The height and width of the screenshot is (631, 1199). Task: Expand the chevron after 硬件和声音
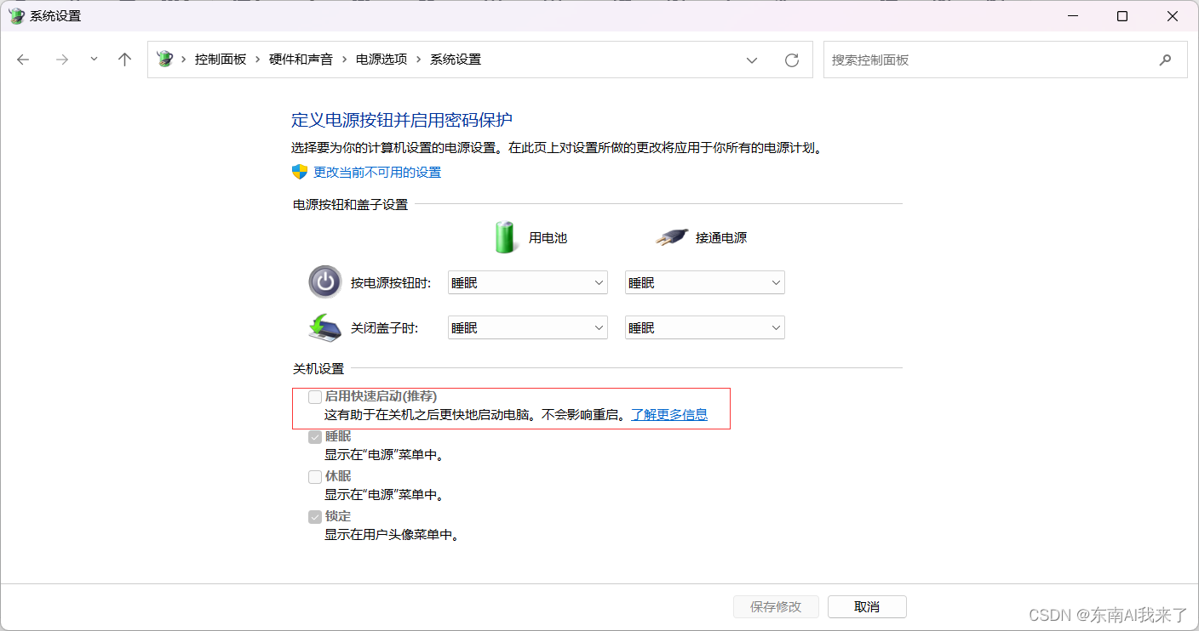tap(344, 60)
